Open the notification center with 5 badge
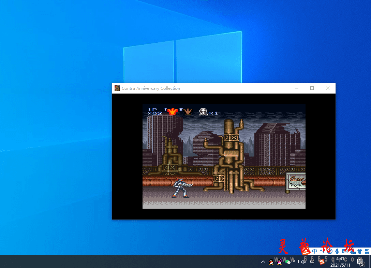This screenshot has width=371, height=268. (360, 262)
